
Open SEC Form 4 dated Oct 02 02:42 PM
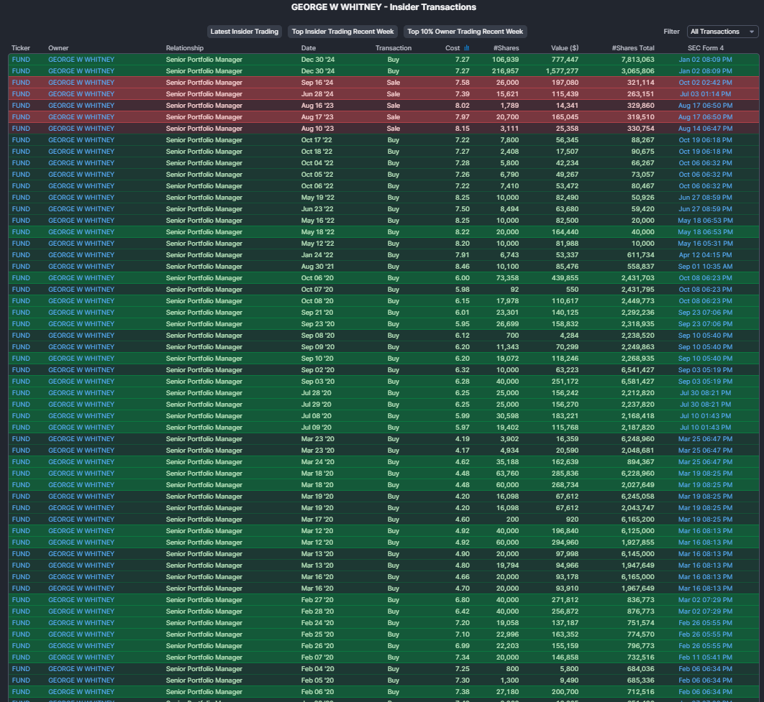(706, 82)
